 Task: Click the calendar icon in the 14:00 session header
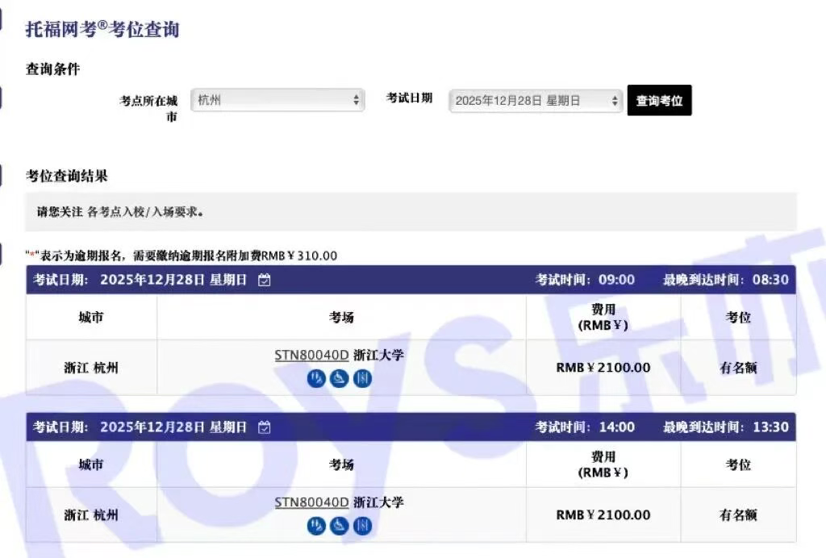pyautogui.click(x=265, y=428)
